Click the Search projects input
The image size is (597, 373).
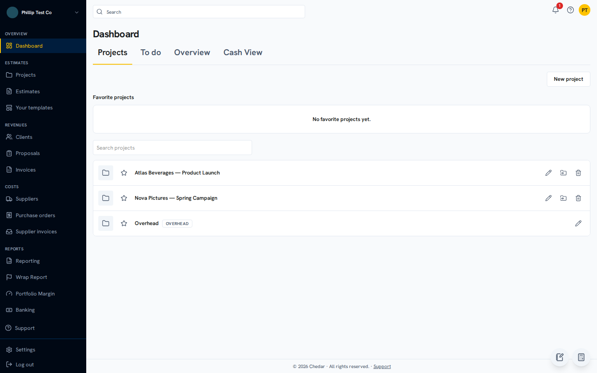pos(172,148)
